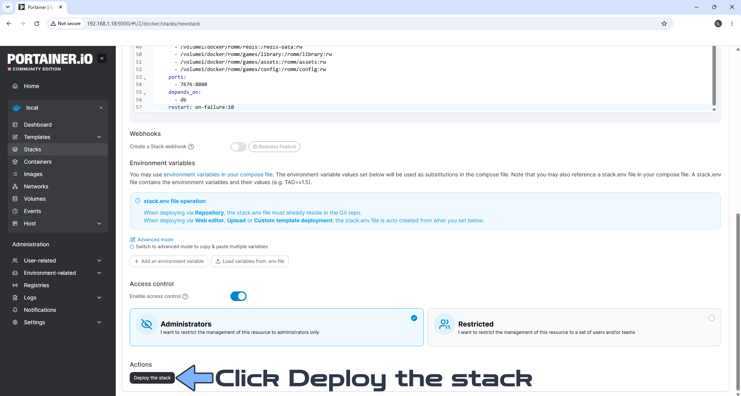The height and width of the screenshot is (396, 741).
Task: Expand the Logs submenu chevron
Action: click(x=99, y=298)
